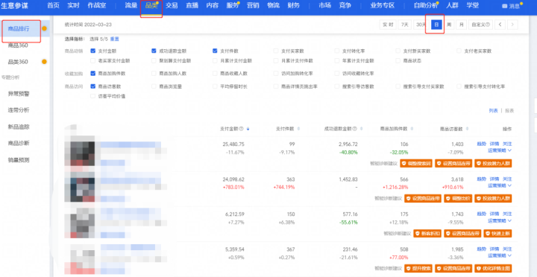Expand 运营策略 for the 6,212.59 row
This screenshot has height=277, width=537.
500,220
